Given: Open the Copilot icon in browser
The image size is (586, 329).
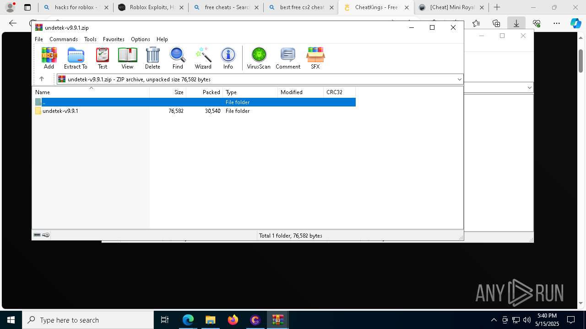Looking at the screenshot, I should [x=575, y=23].
